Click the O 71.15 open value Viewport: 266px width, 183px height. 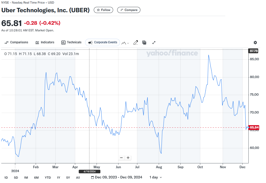point(11,54)
